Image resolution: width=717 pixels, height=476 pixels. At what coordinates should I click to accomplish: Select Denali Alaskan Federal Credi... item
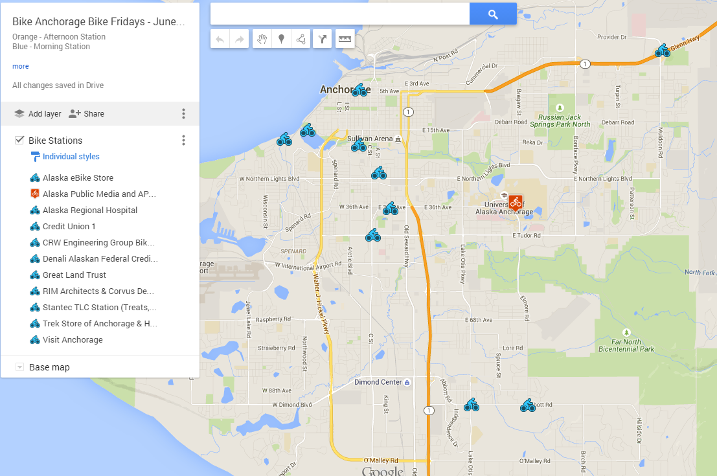[100, 259]
